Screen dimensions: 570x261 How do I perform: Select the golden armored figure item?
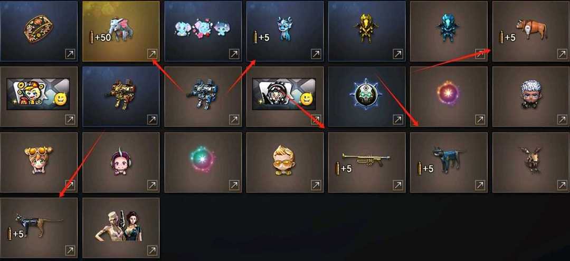coord(367,31)
